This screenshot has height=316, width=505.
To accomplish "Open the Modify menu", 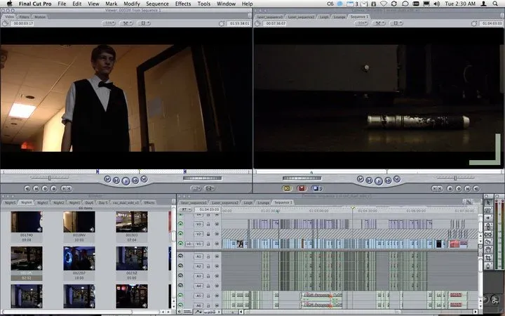I will [x=131, y=4].
